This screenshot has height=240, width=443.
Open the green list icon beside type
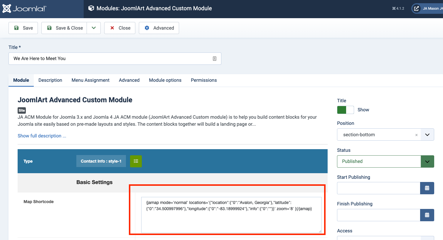click(x=136, y=161)
